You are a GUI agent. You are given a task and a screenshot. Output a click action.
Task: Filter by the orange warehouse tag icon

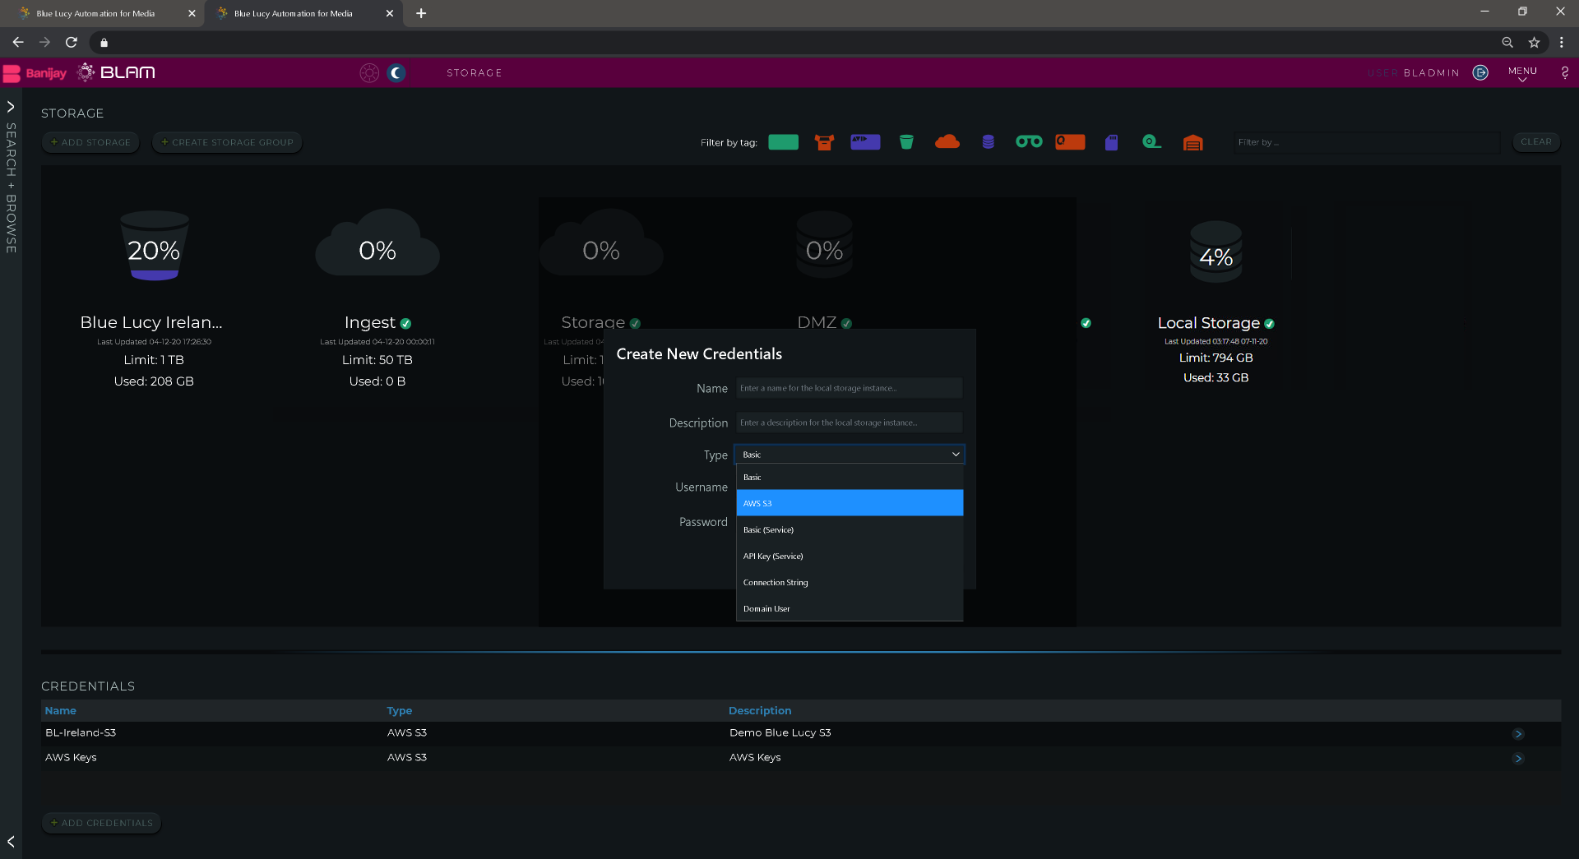(x=1192, y=143)
